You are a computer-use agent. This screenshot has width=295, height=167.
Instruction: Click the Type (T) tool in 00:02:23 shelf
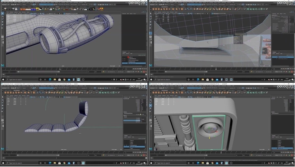pos(179,93)
